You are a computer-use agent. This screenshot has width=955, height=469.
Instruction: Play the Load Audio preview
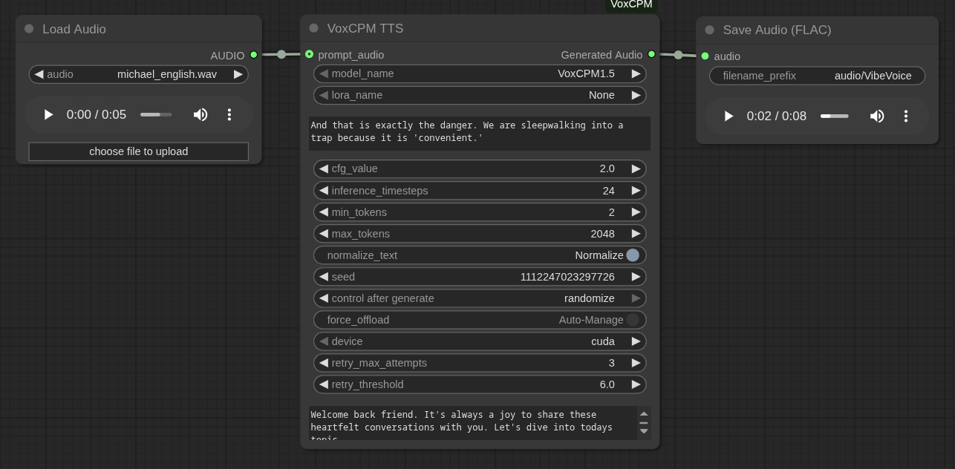click(x=48, y=114)
